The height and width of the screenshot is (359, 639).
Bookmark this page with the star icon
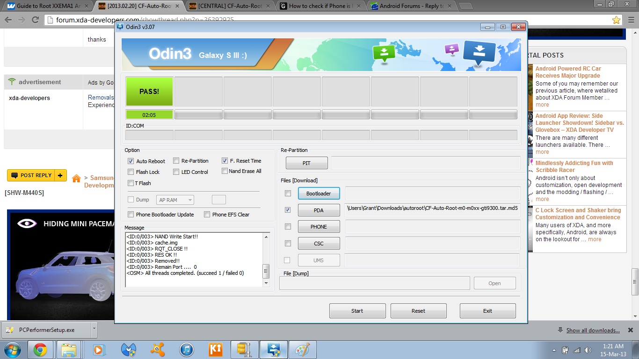(x=617, y=20)
